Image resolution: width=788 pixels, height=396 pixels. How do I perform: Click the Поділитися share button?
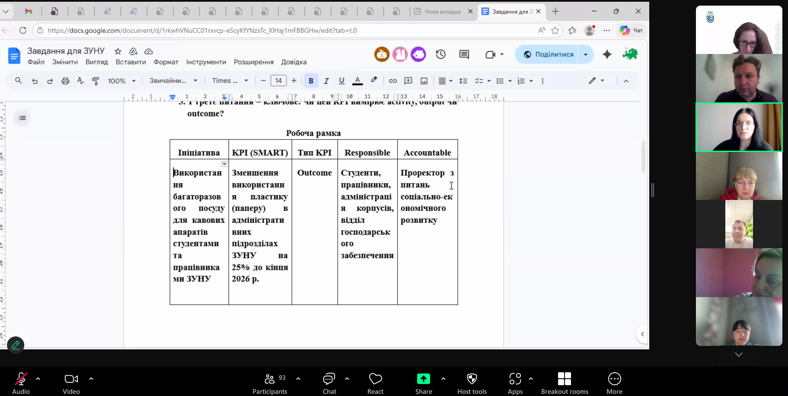pos(549,54)
